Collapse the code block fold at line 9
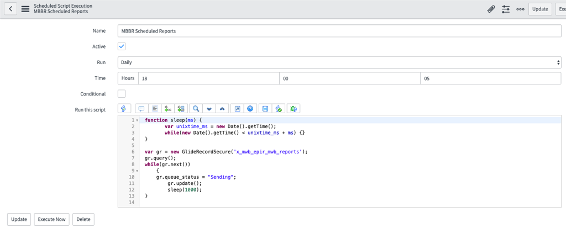 click(137, 171)
